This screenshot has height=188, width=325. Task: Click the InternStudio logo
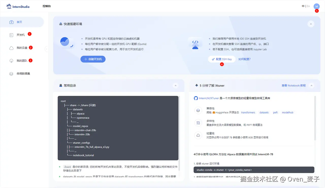point(18,6)
